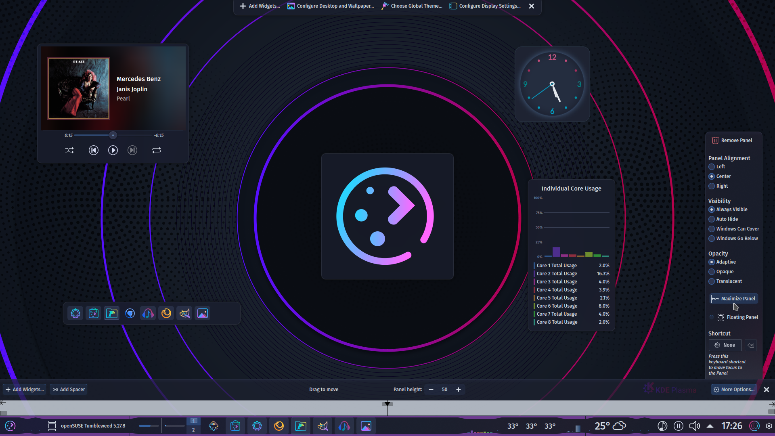This screenshot has width=775, height=436.
Task: Click the Maximize Panel button
Action: coord(733,298)
